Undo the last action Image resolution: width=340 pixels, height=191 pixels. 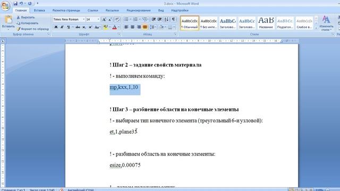[x=21, y=4]
